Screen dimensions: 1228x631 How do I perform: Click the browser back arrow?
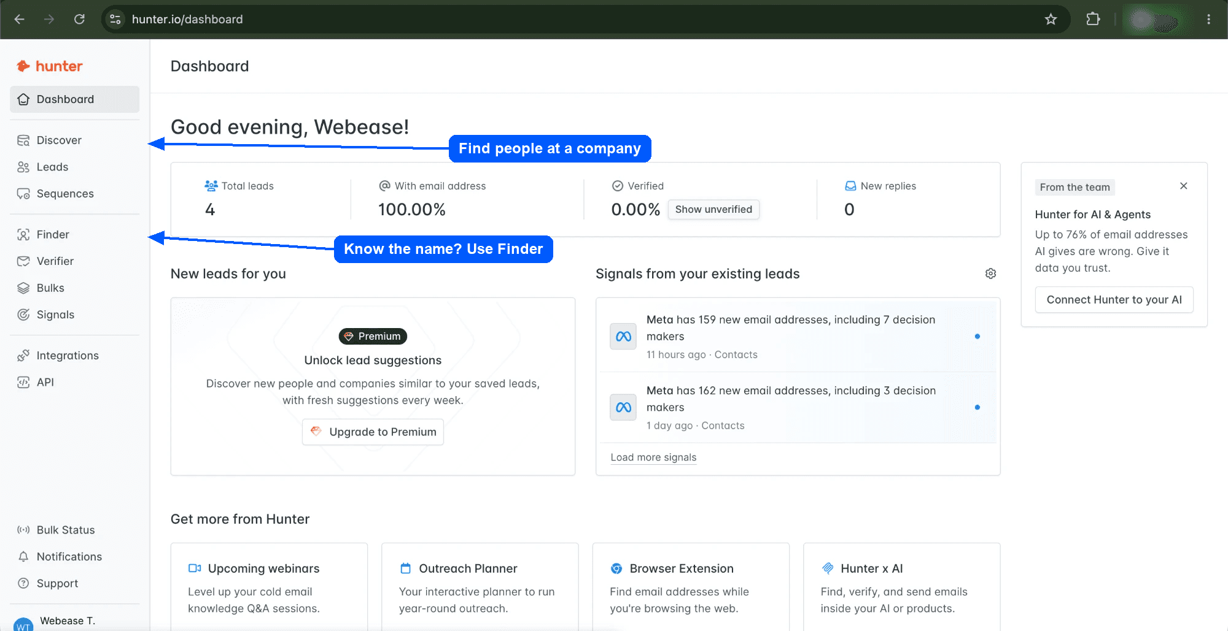[x=20, y=19]
